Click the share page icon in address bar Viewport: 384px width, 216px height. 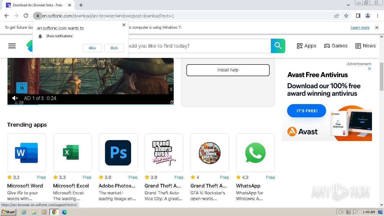click(x=337, y=16)
